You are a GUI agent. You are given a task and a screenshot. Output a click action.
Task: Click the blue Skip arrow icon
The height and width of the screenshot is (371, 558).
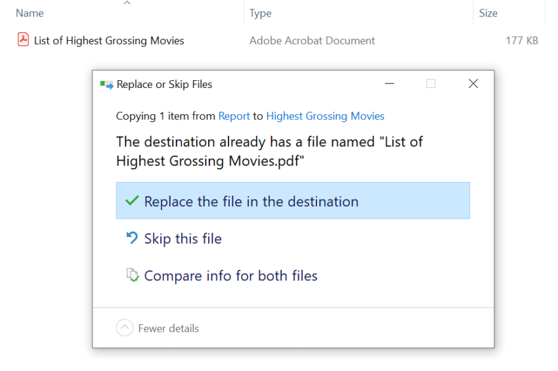click(131, 238)
